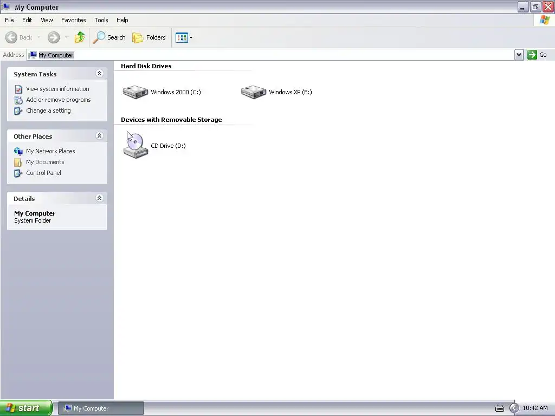Click Devices with Removable Storage header
The height and width of the screenshot is (416, 555).
pos(171,120)
